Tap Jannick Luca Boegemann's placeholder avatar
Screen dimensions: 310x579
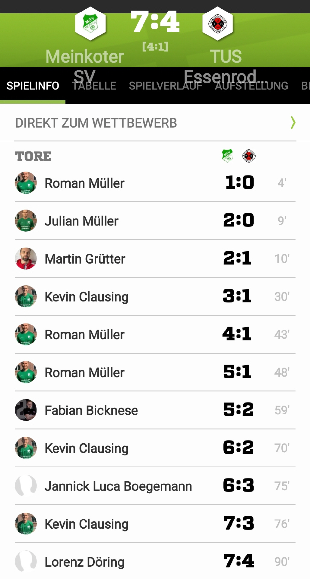click(x=26, y=486)
